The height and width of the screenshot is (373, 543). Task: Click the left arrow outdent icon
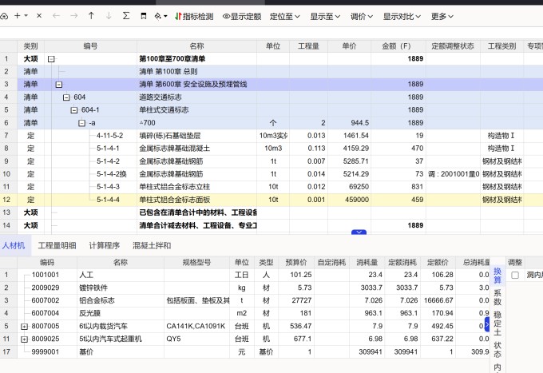point(57,16)
